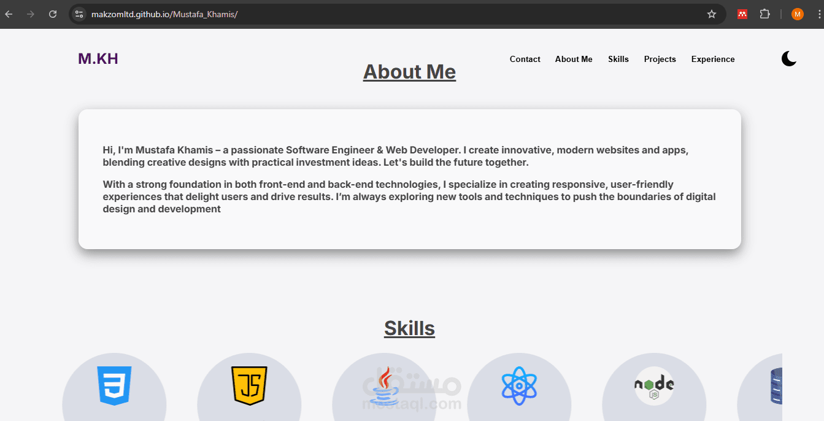Go to the About Me nav link
The image size is (824, 421).
click(x=574, y=60)
